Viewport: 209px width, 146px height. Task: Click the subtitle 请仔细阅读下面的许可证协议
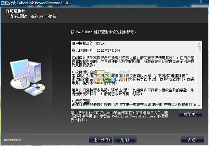(34, 16)
